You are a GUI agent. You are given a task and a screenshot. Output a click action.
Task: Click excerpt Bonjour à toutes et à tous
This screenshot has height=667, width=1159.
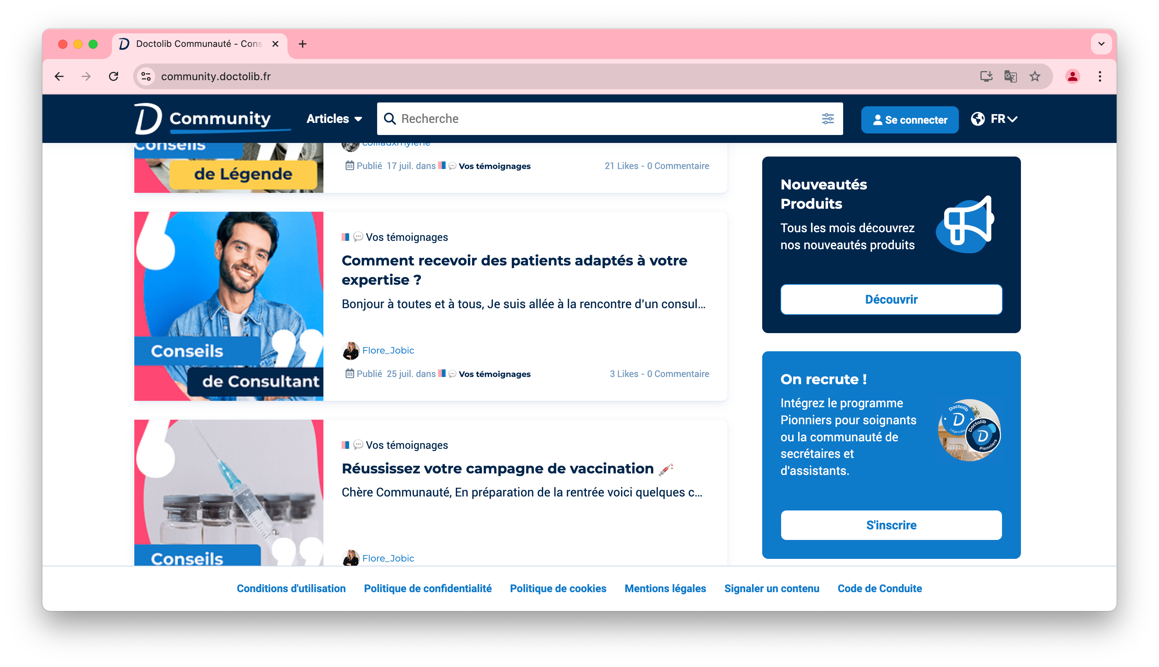click(524, 304)
